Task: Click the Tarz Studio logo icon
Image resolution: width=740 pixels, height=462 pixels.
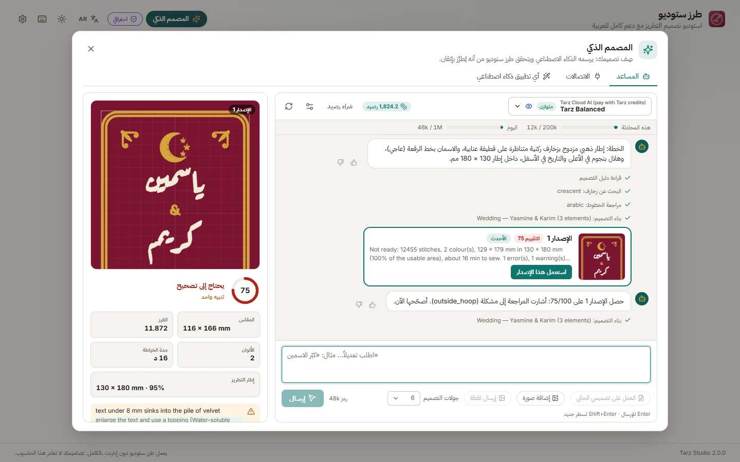Action: click(717, 20)
